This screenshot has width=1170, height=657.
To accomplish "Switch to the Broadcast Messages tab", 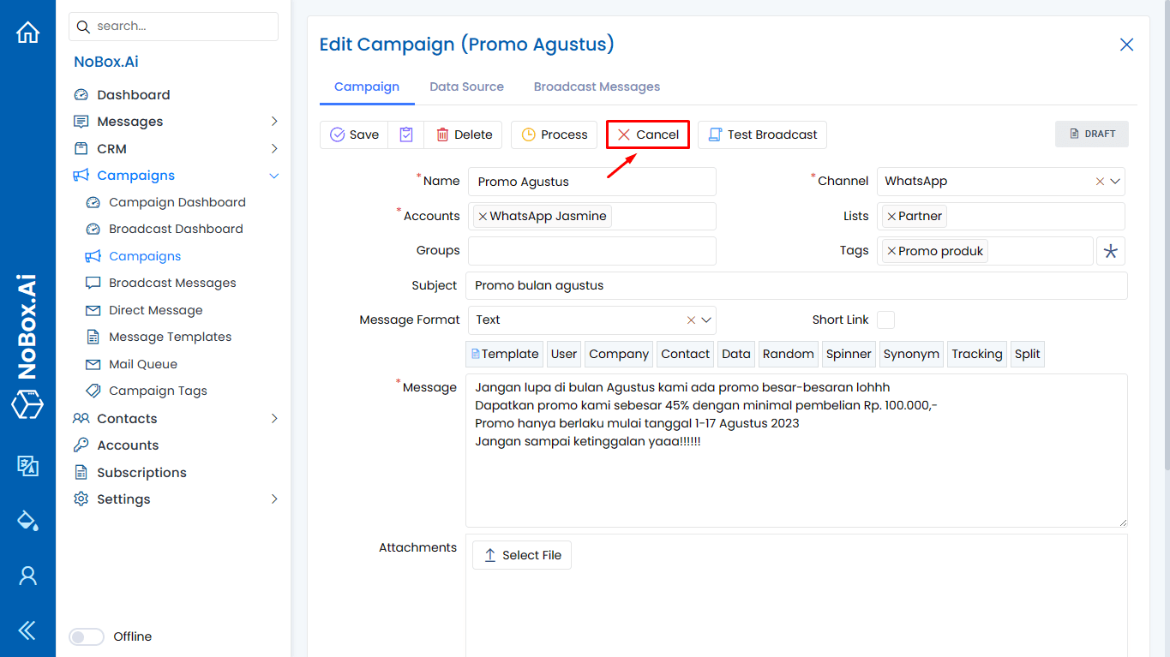I will point(597,87).
